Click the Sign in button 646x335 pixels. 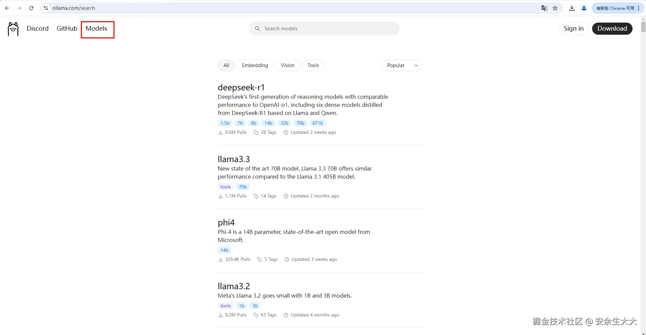point(574,29)
